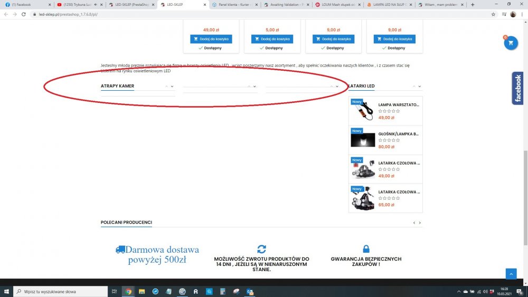This screenshot has width=528, height=297.
Task: Open the Outlook icon on the taskbar
Action: pyautogui.click(x=250, y=291)
